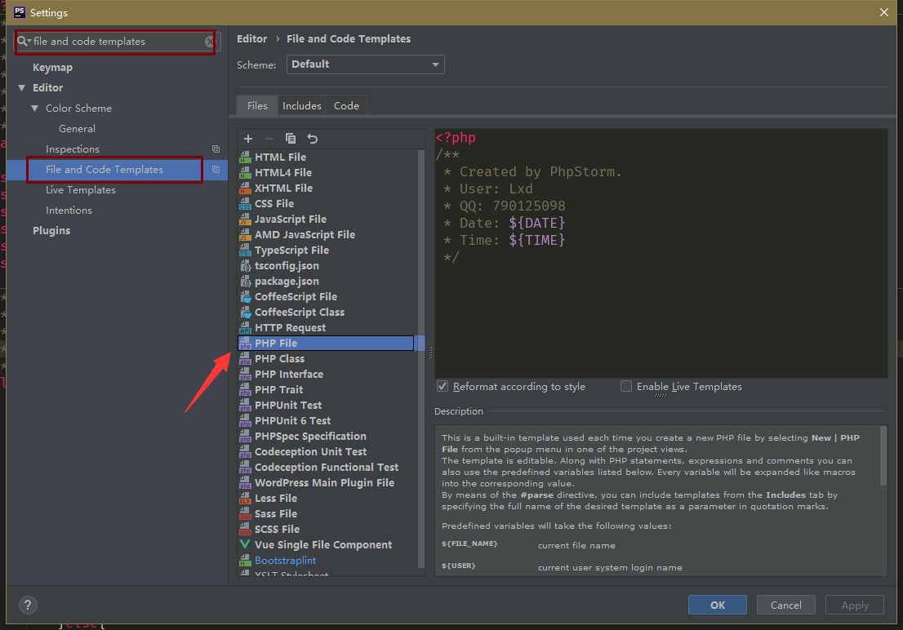Select Live Templates in settings tree

point(80,190)
